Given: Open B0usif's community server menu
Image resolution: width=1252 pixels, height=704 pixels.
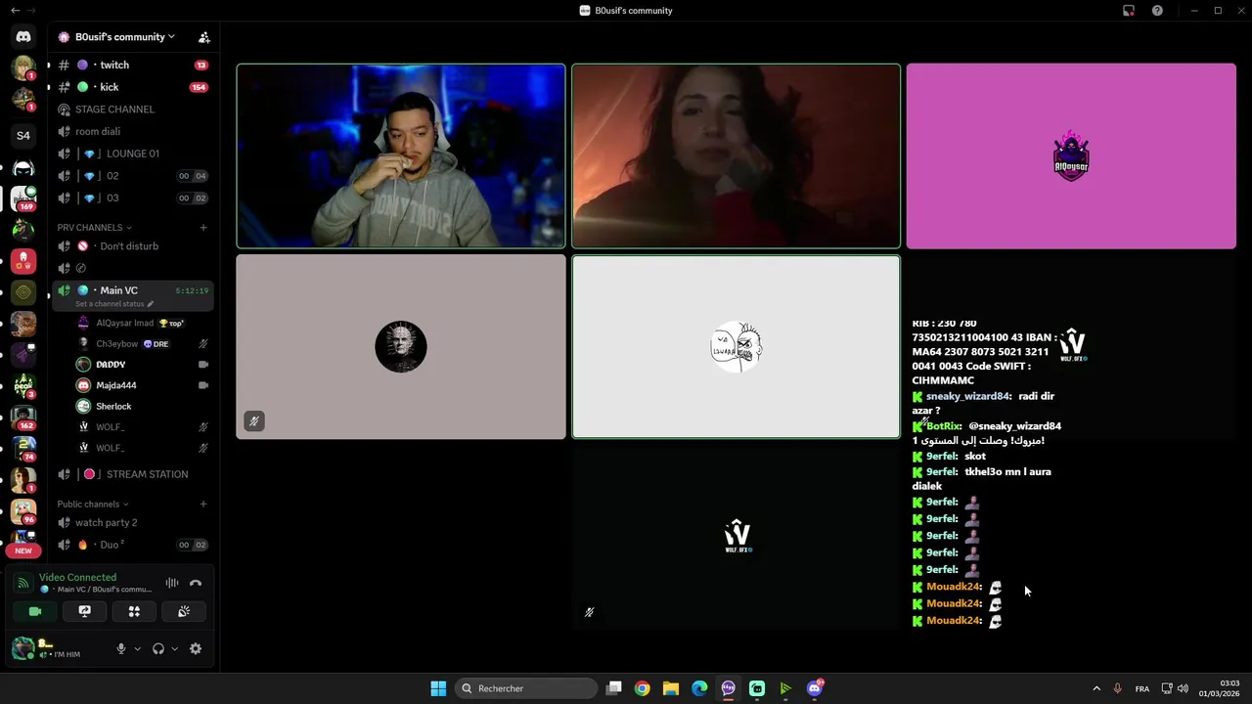Looking at the screenshot, I should click(117, 37).
